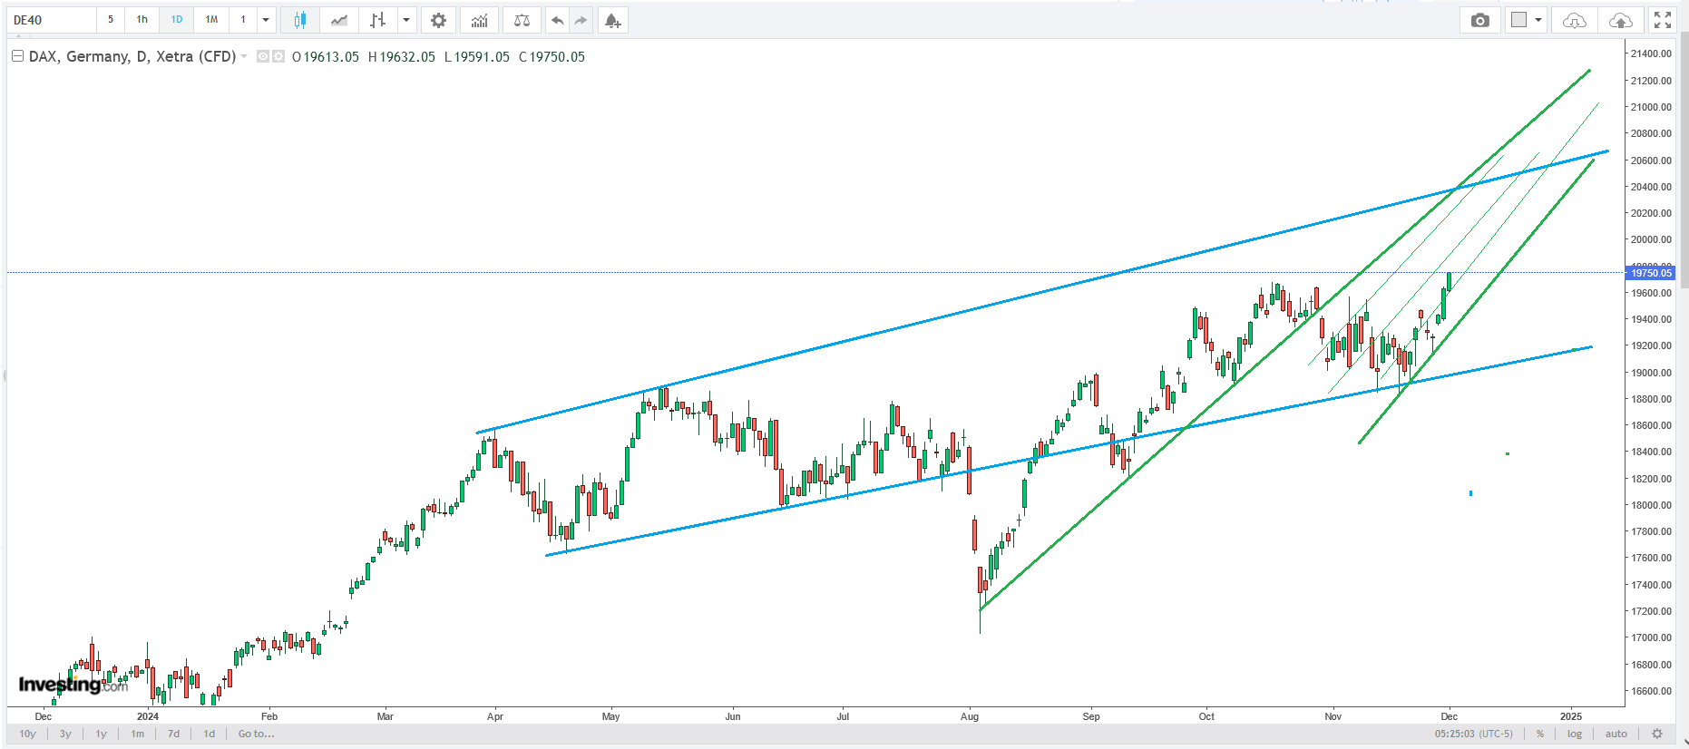
Task: Select the 1h interval
Action: click(142, 20)
